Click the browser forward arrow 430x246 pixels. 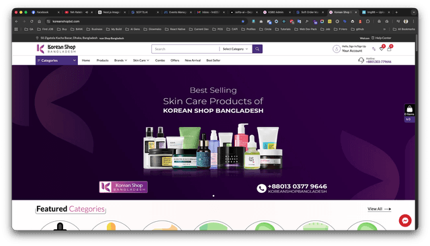(x=24, y=21)
